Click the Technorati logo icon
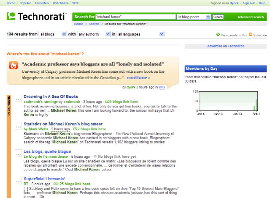Viewport: 270px width, 198px height. 11,16
